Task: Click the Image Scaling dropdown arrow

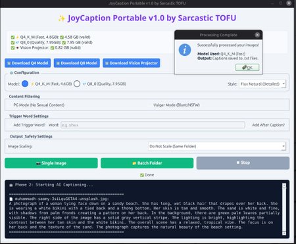Action: (284, 146)
